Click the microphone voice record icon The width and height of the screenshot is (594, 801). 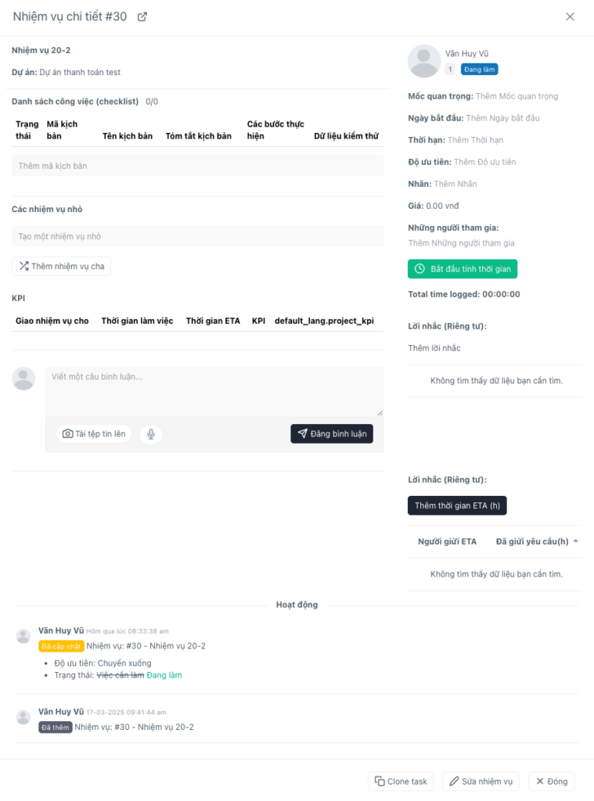click(151, 433)
